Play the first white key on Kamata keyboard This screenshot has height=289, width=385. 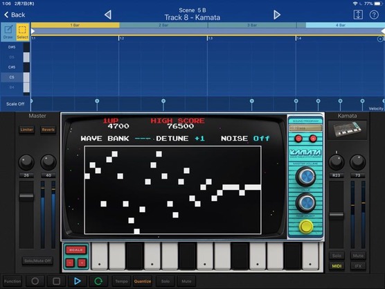point(100,256)
